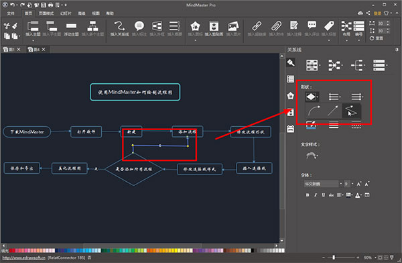Screen dimensions: 402x263
Task: Open the curved text style dropdown
Action: (312, 156)
